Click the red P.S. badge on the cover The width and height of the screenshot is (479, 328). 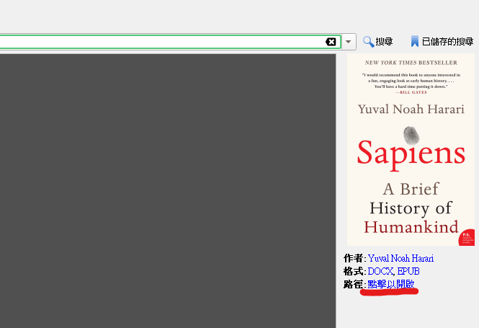(466, 236)
